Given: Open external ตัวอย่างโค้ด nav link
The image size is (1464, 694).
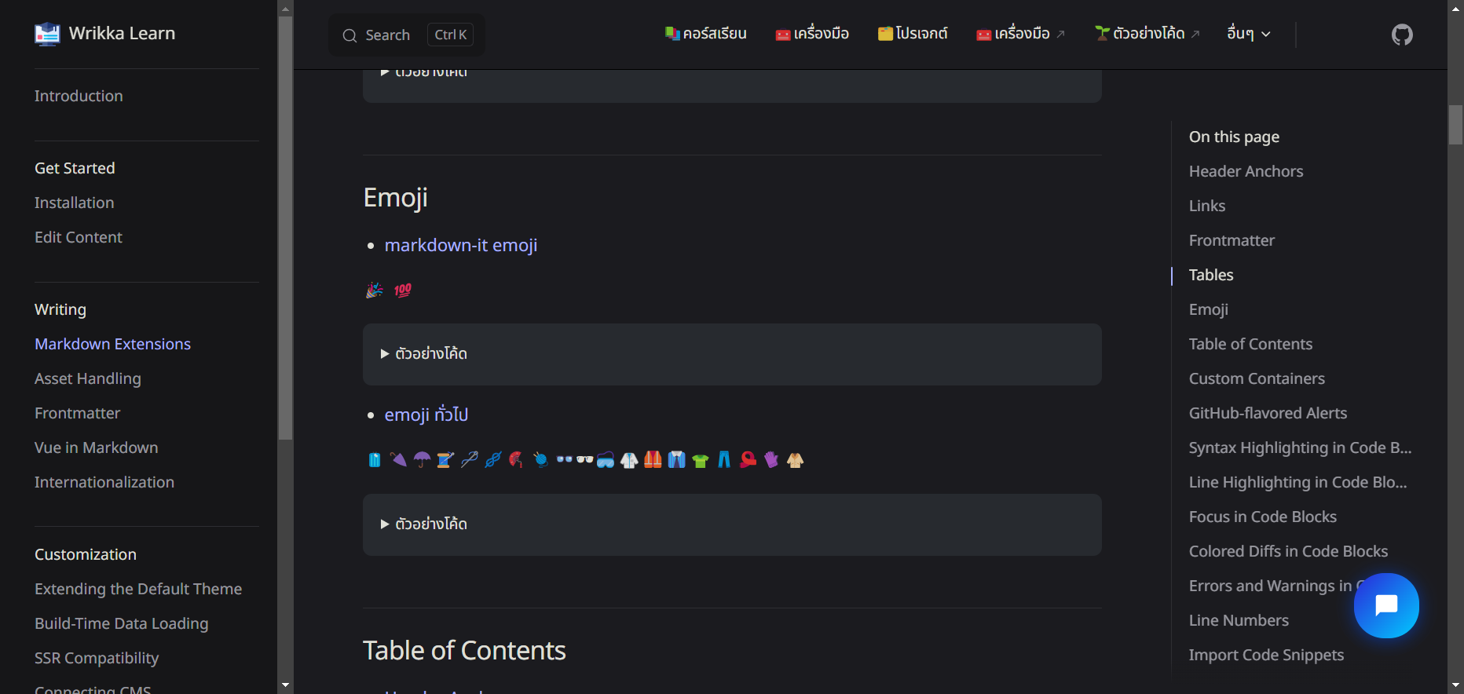Looking at the screenshot, I should click(x=1147, y=34).
